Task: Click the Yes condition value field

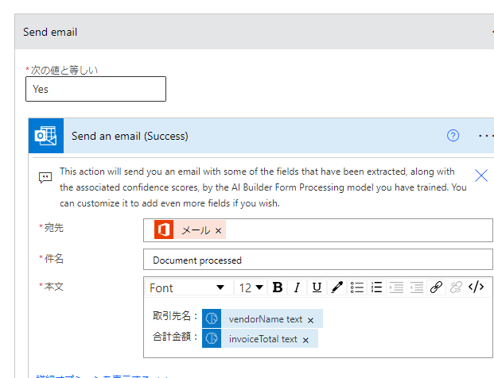Action: (95, 89)
